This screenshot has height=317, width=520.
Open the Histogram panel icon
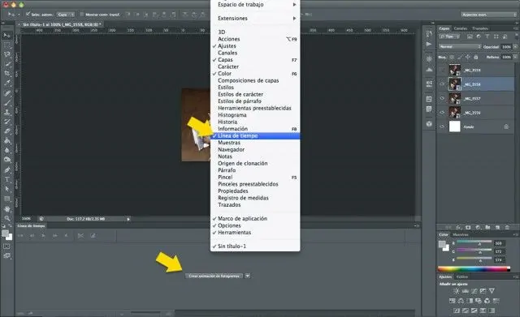pos(429,70)
